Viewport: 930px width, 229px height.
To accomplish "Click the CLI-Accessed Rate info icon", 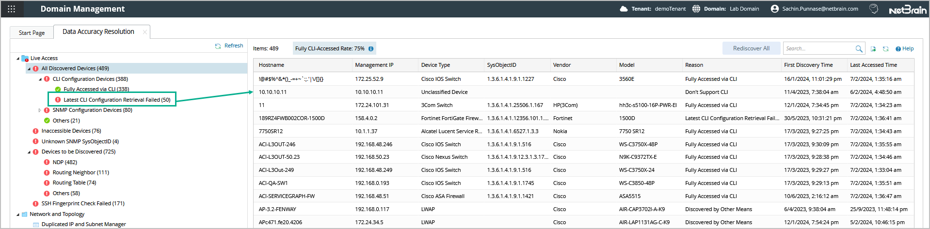I will coord(371,49).
